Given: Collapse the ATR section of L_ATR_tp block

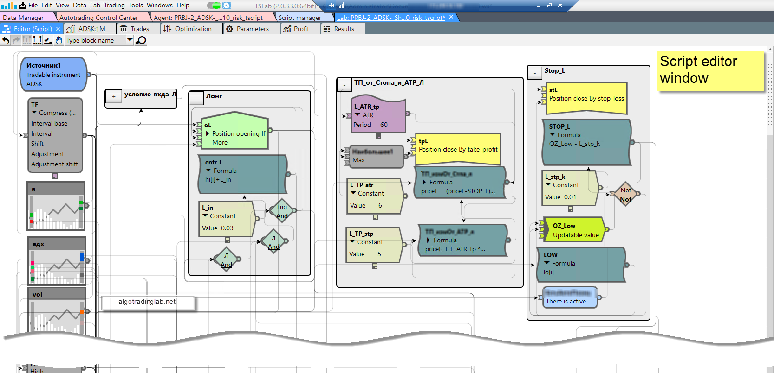Looking at the screenshot, I should [358, 115].
